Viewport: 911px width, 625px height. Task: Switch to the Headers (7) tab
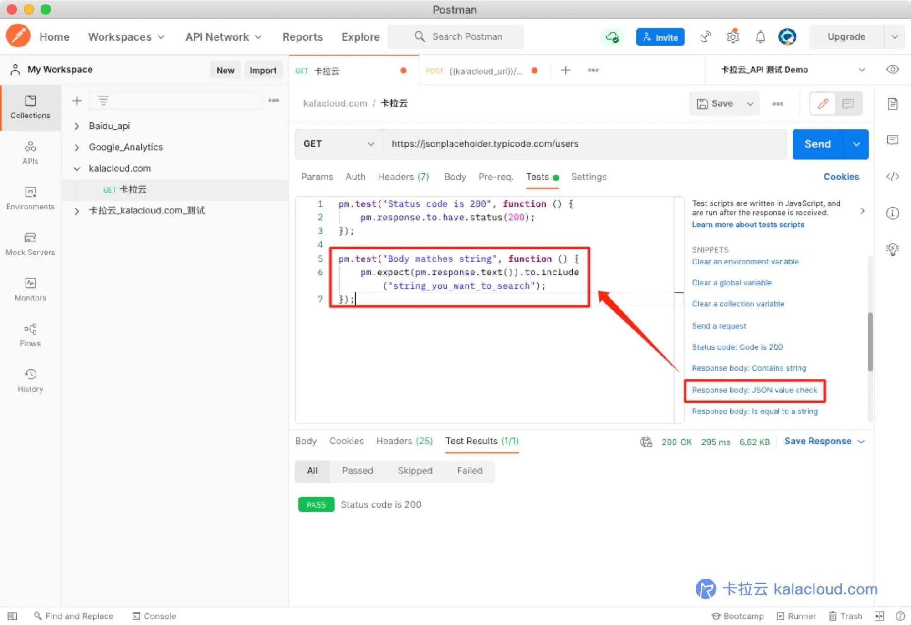point(403,177)
